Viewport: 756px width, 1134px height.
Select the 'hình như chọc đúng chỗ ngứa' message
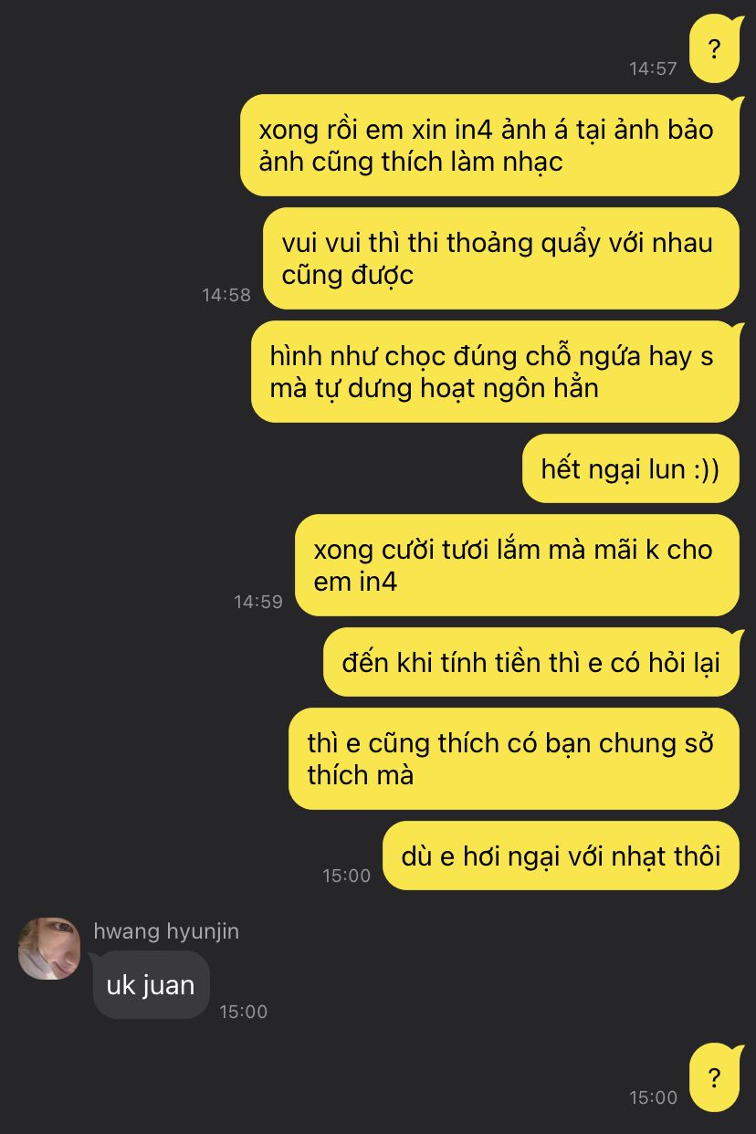click(x=495, y=372)
